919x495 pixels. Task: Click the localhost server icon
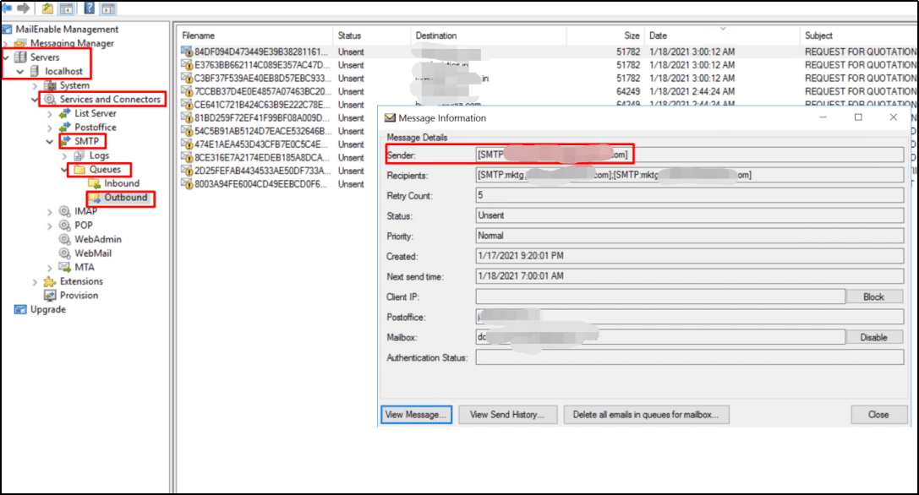click(x=35, y=72)
